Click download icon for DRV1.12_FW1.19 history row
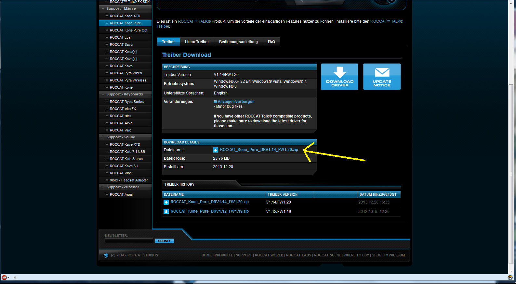The image size is (516, 284). point(166,212)
